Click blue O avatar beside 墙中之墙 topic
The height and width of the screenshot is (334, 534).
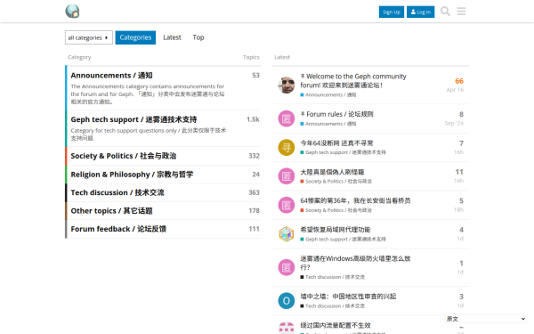coord(286,301)
